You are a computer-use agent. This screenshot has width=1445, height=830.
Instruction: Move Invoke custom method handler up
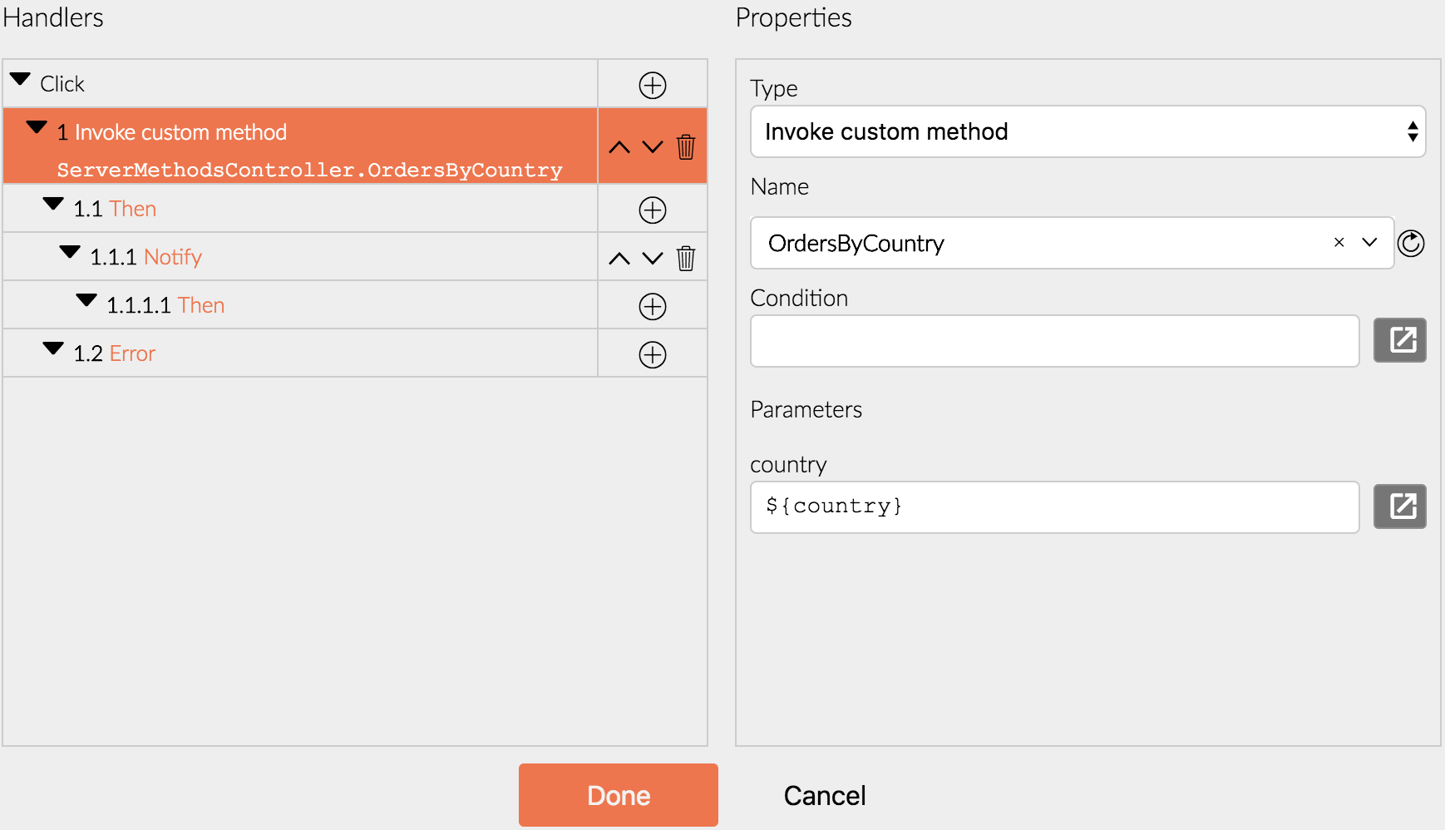click(619, 147)
